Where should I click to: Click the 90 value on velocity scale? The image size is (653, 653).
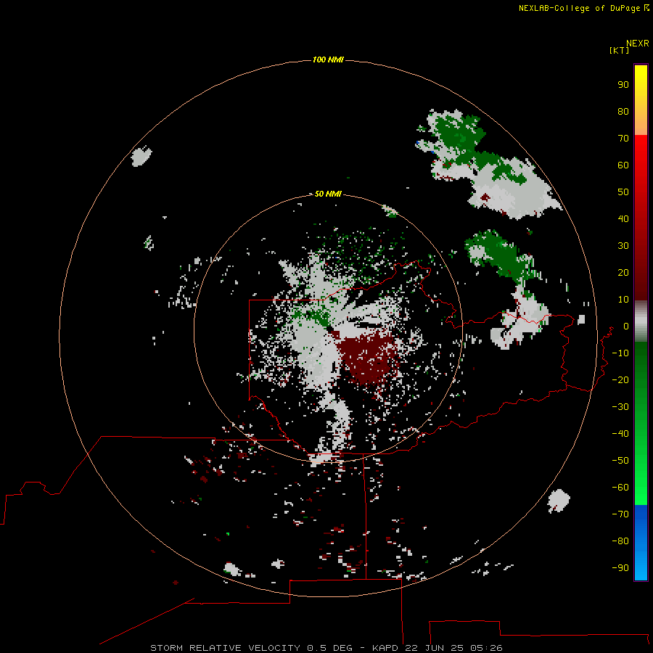pyautogui.click(x=623, y=85)
